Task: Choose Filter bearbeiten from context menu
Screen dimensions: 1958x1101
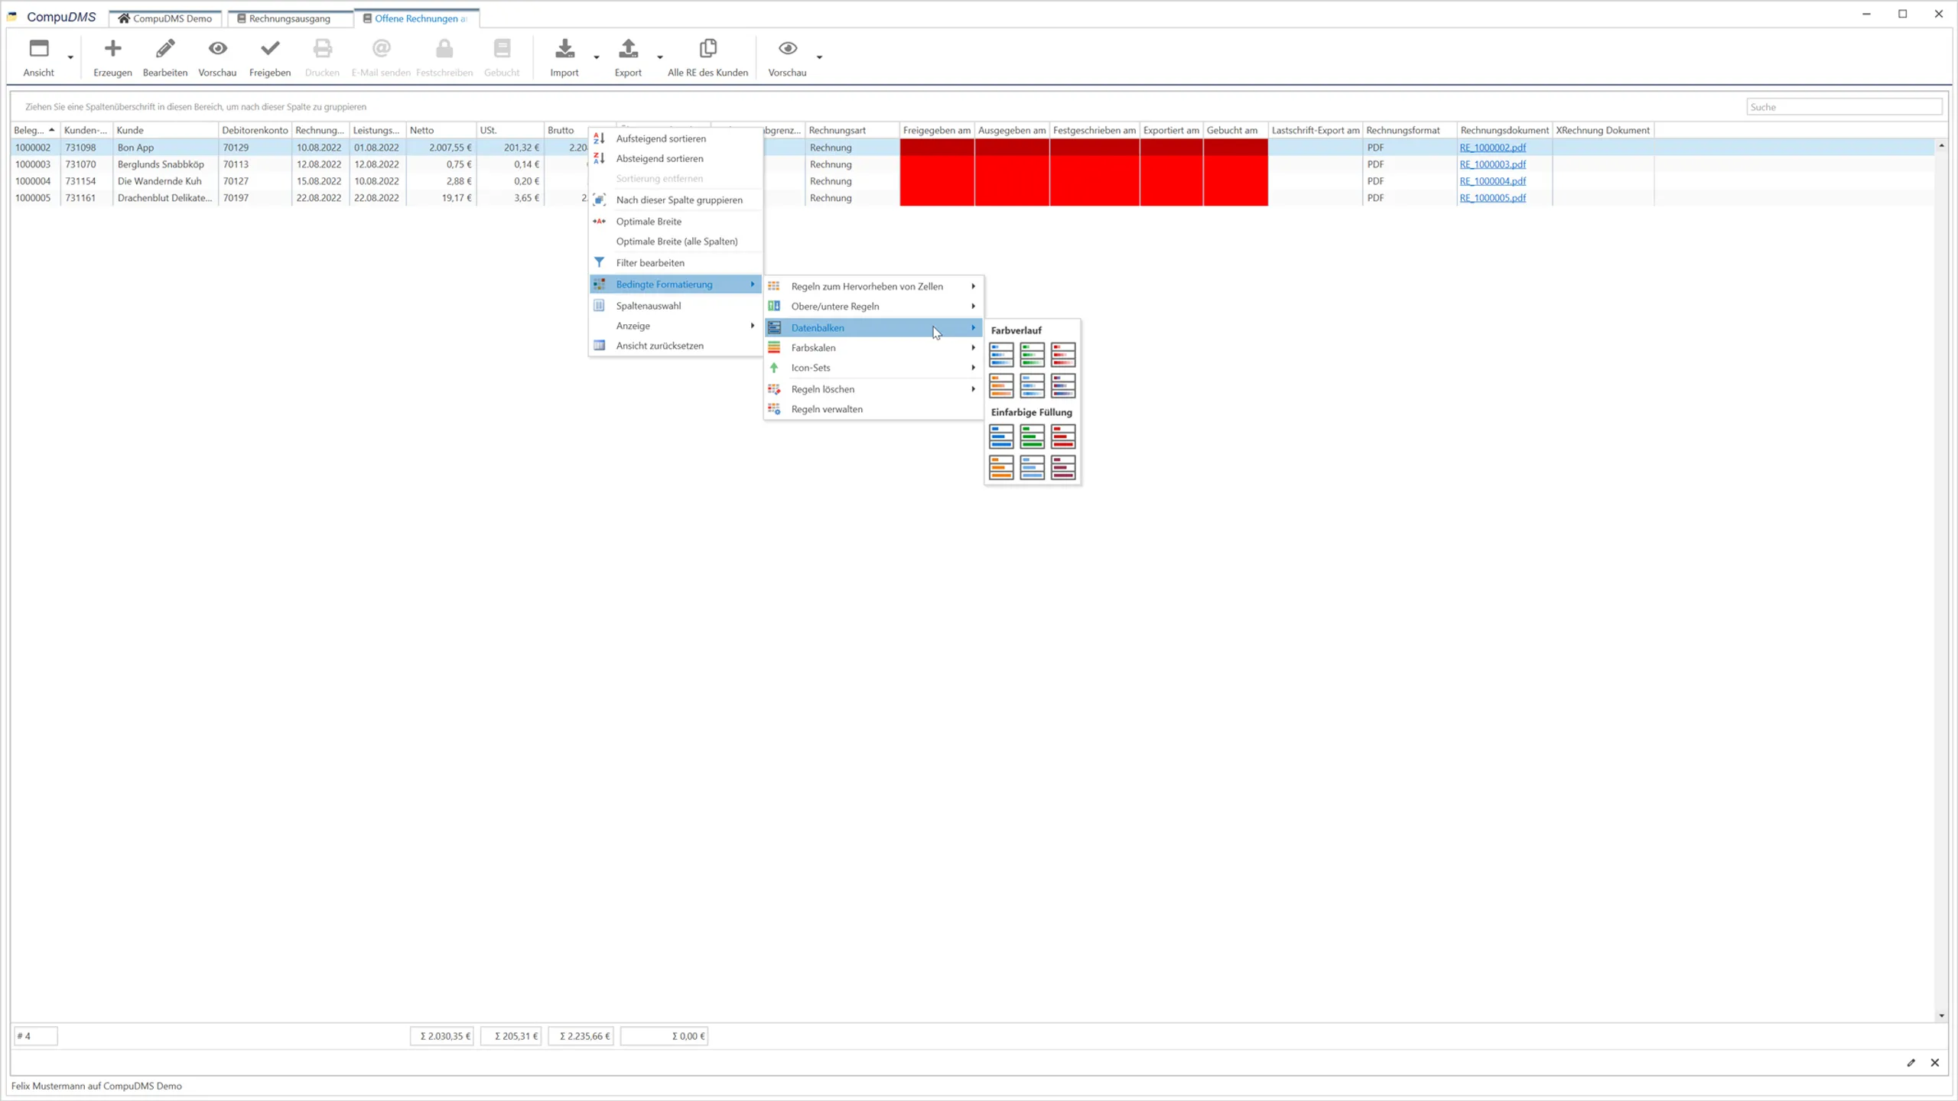Action: tap(649, 262)
